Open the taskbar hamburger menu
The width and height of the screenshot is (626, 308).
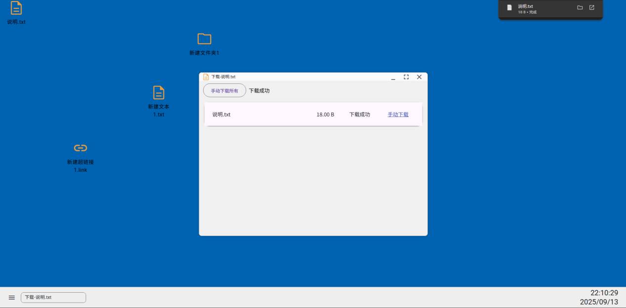[x=11, y=297]
